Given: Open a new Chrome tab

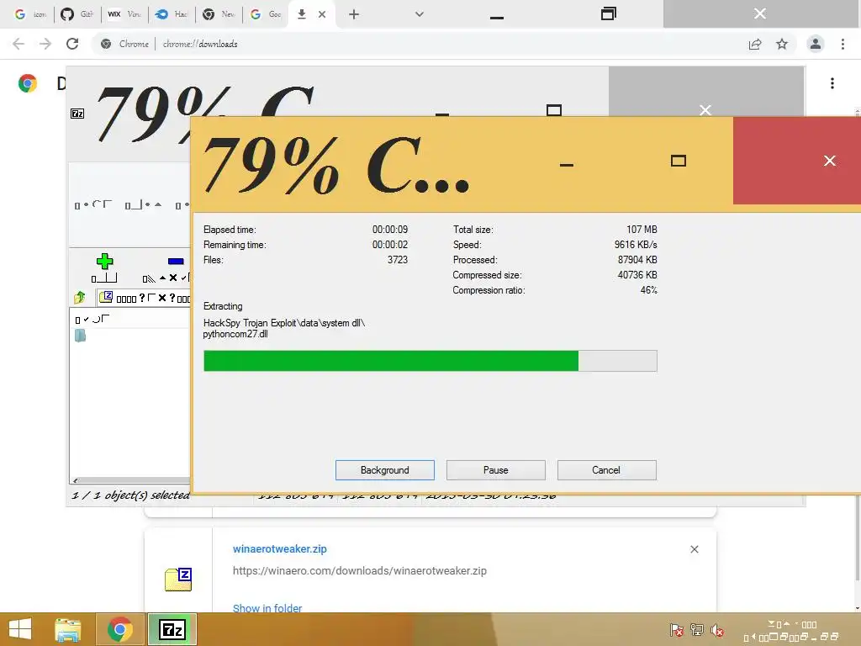Looking at the screenshot, I should (x=354, y=14).
